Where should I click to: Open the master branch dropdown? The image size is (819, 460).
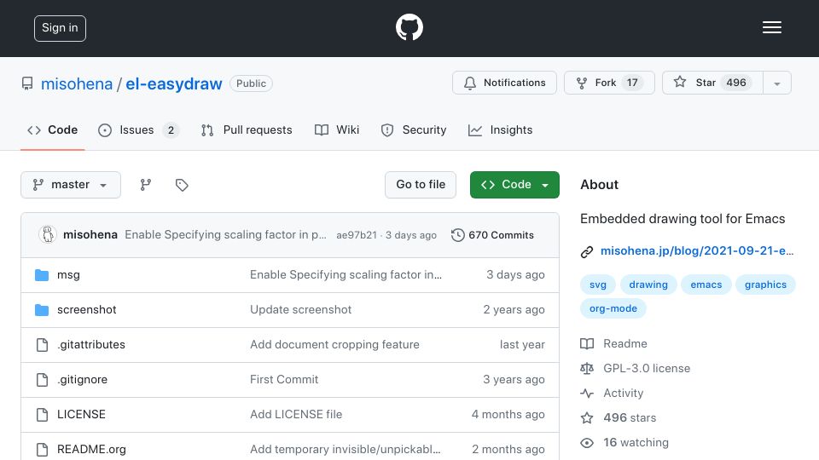point(71,185)
